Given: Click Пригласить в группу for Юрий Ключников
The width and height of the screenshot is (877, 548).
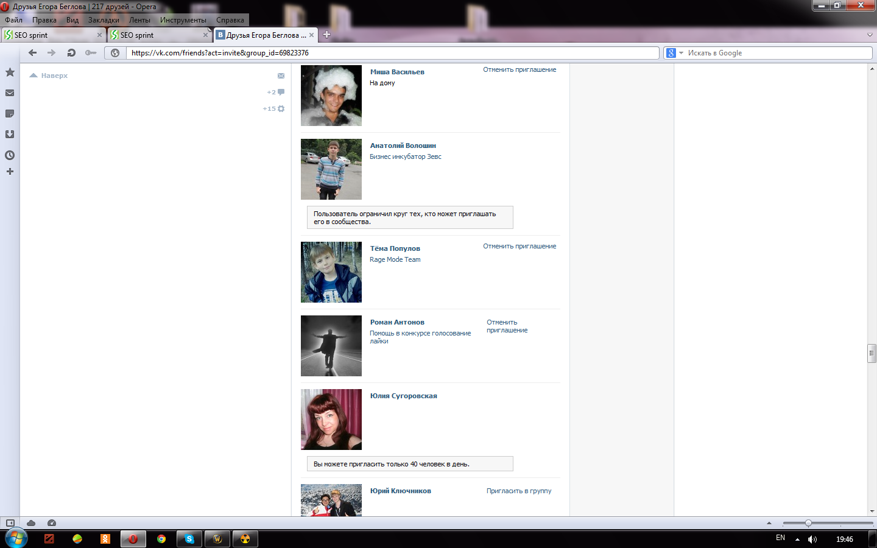Looking at the screenshot, I should click(x=519, y=491).
